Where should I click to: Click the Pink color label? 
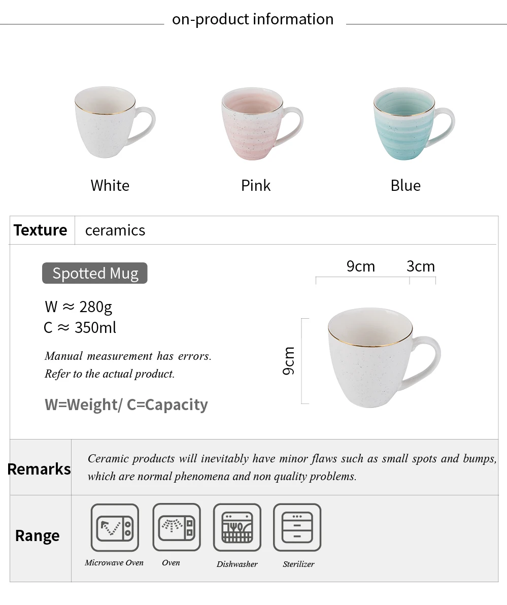(256, 186)
